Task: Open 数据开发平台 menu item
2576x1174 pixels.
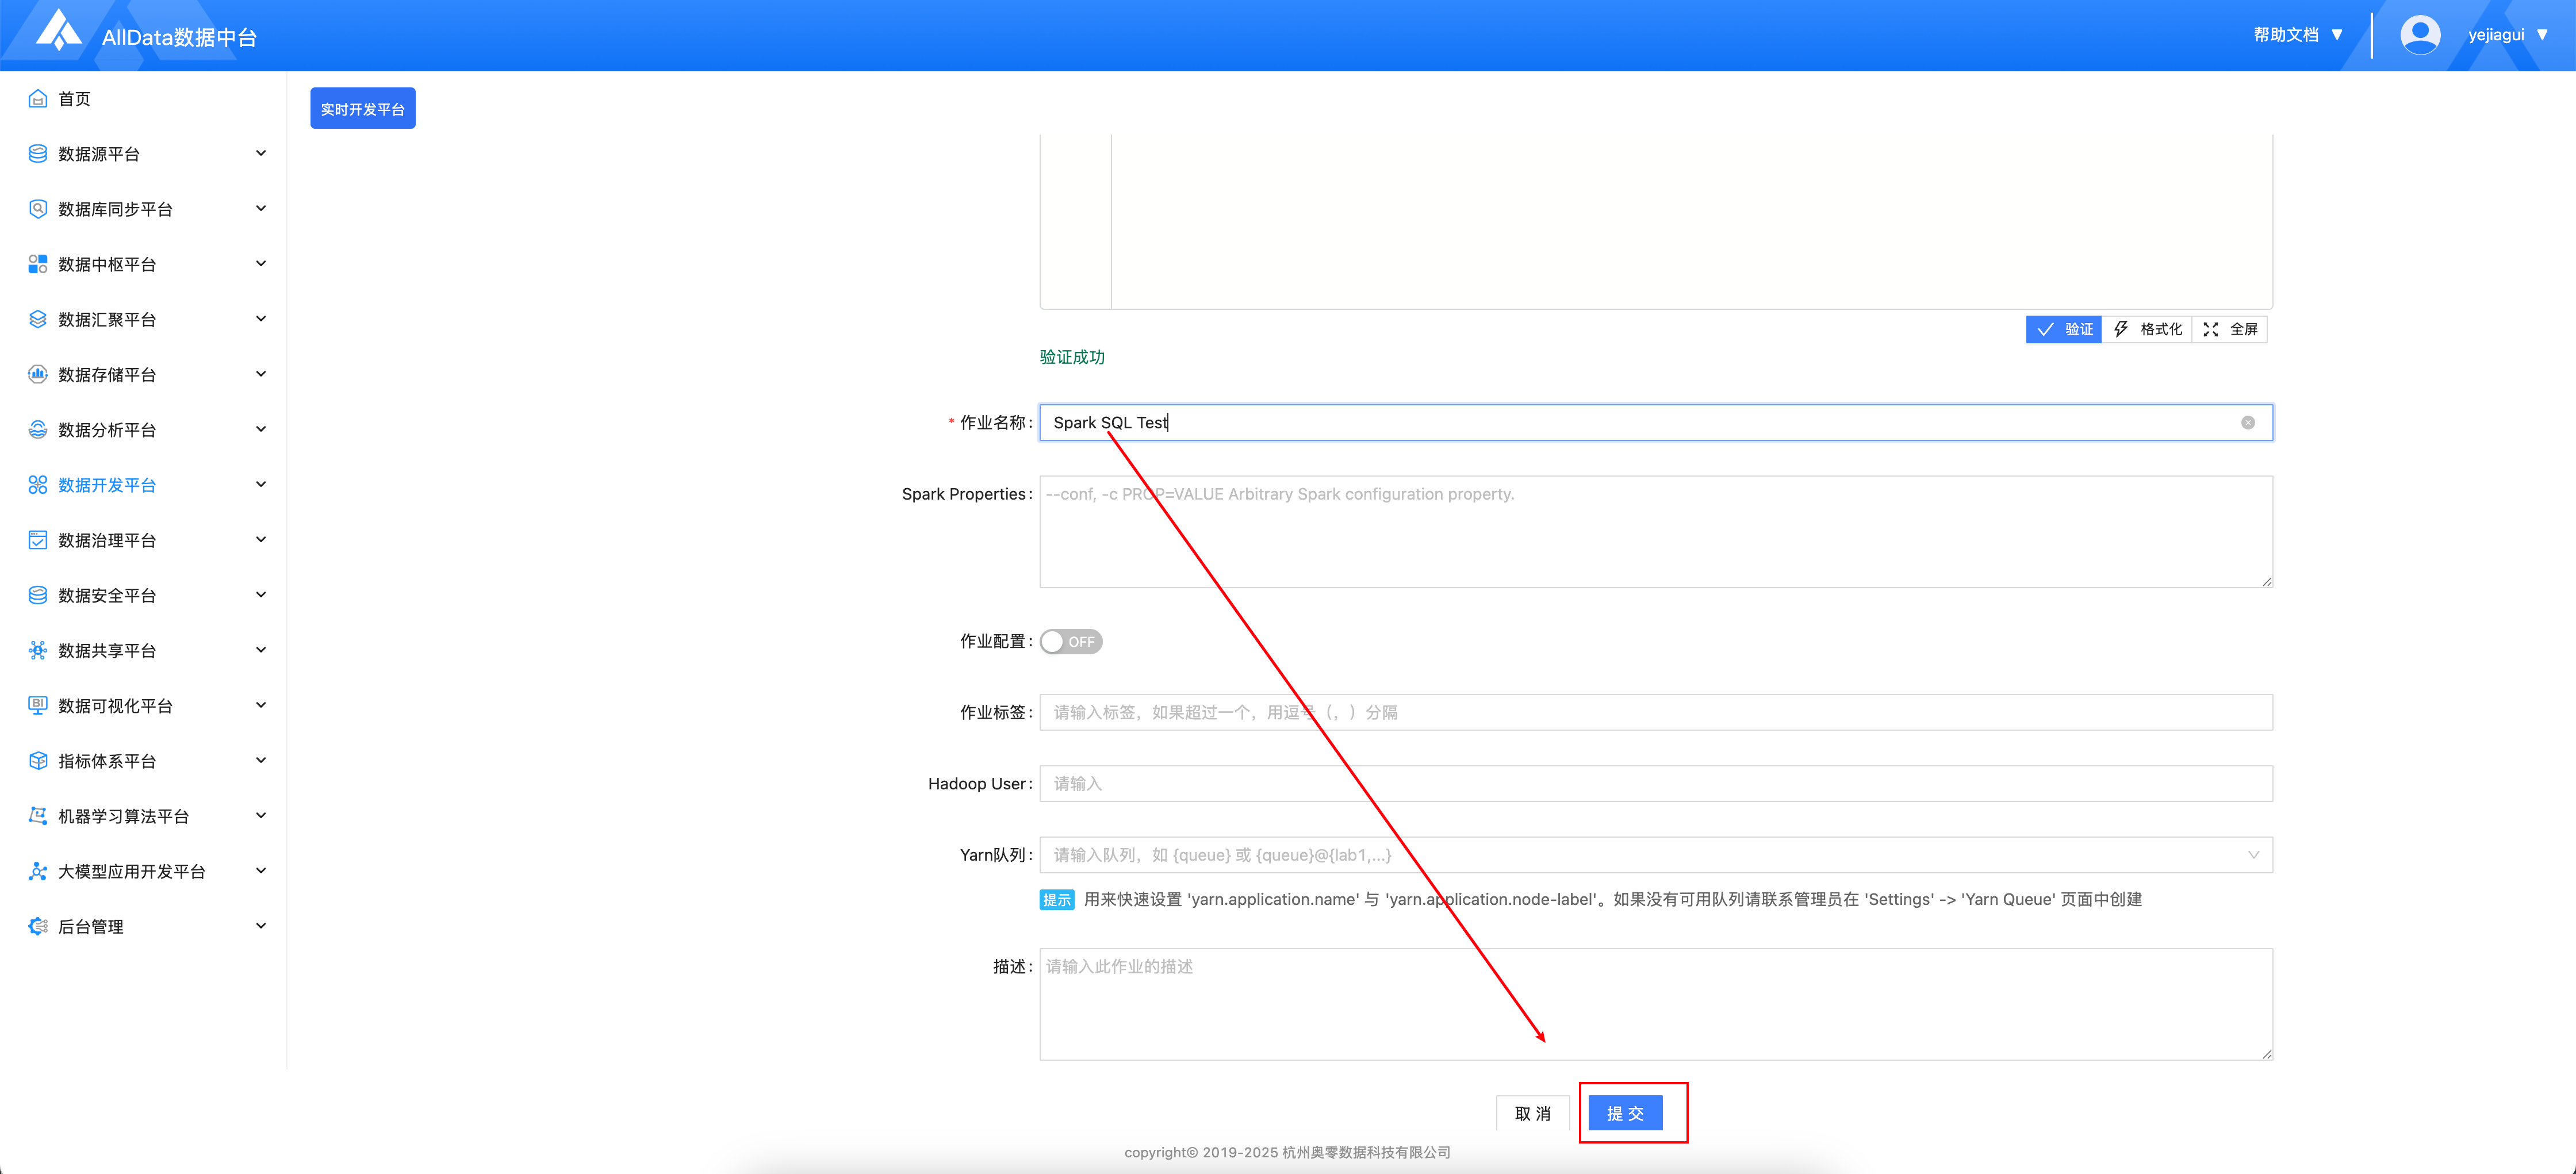Action: pos(107,485)
